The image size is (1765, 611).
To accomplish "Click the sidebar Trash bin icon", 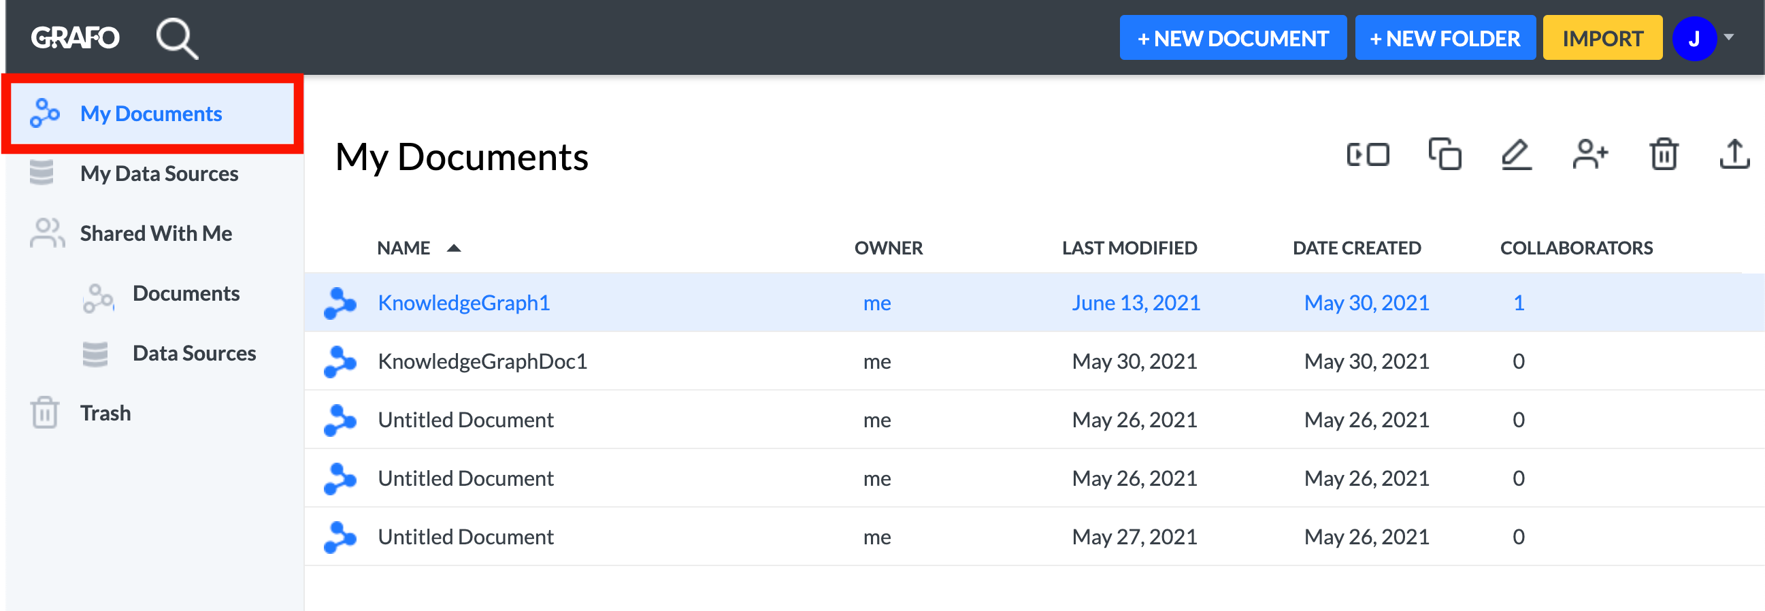I will coord(44,412).
